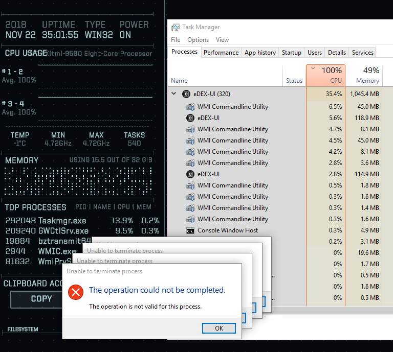Click the second Unable to terminate process title

pyautogui.click(x=115, y=261)
